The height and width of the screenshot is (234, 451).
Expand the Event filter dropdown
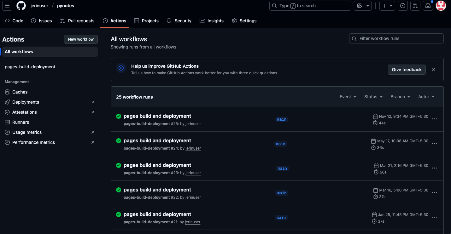click(x=348, y=97)
